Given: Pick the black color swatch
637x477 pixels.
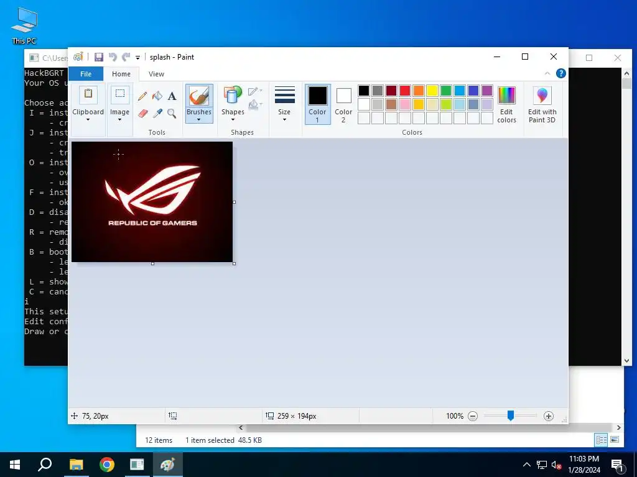Looking at the screenshot, I should [x=364, y=91].
